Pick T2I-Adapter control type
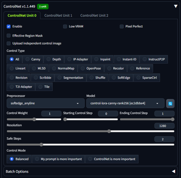 click(21, 87)
